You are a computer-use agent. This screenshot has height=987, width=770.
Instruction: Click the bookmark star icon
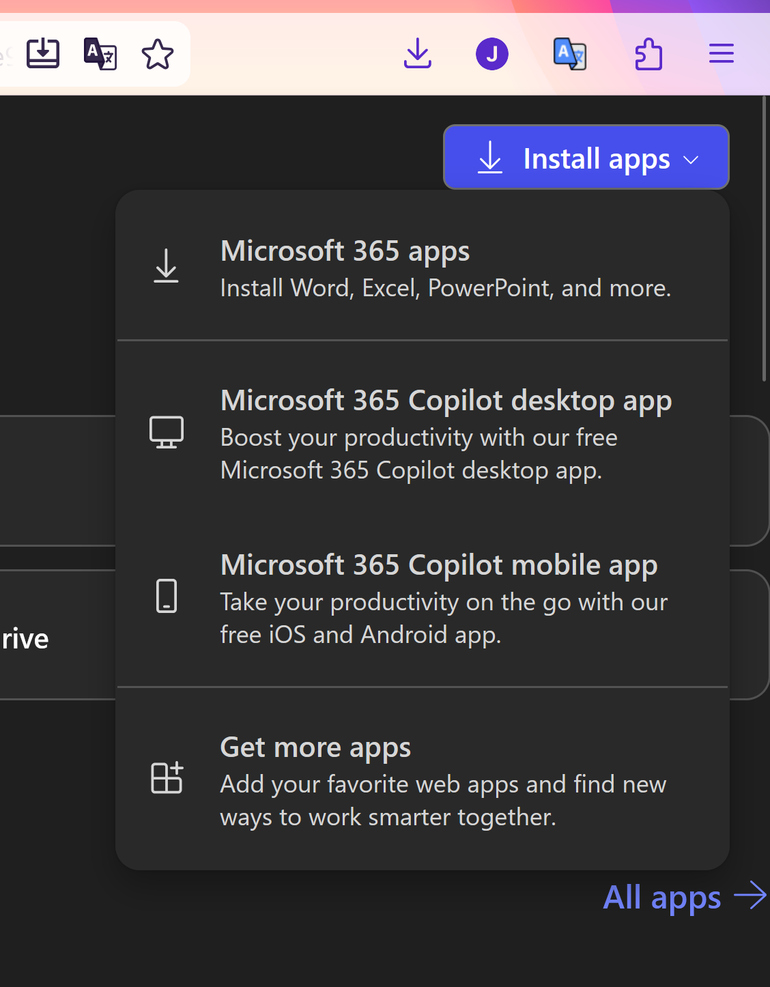[x=157, y=53]
